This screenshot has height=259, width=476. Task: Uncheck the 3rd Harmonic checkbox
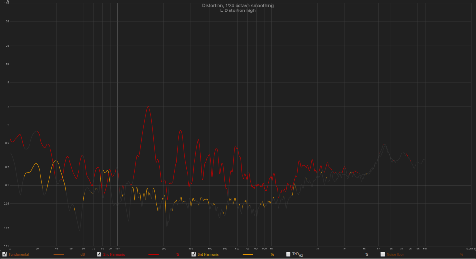pyautogui.click(x=193, y=254)
